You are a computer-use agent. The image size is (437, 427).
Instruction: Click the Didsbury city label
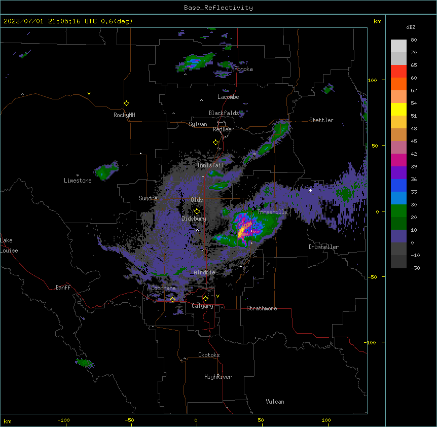click(x=194, y=219)
